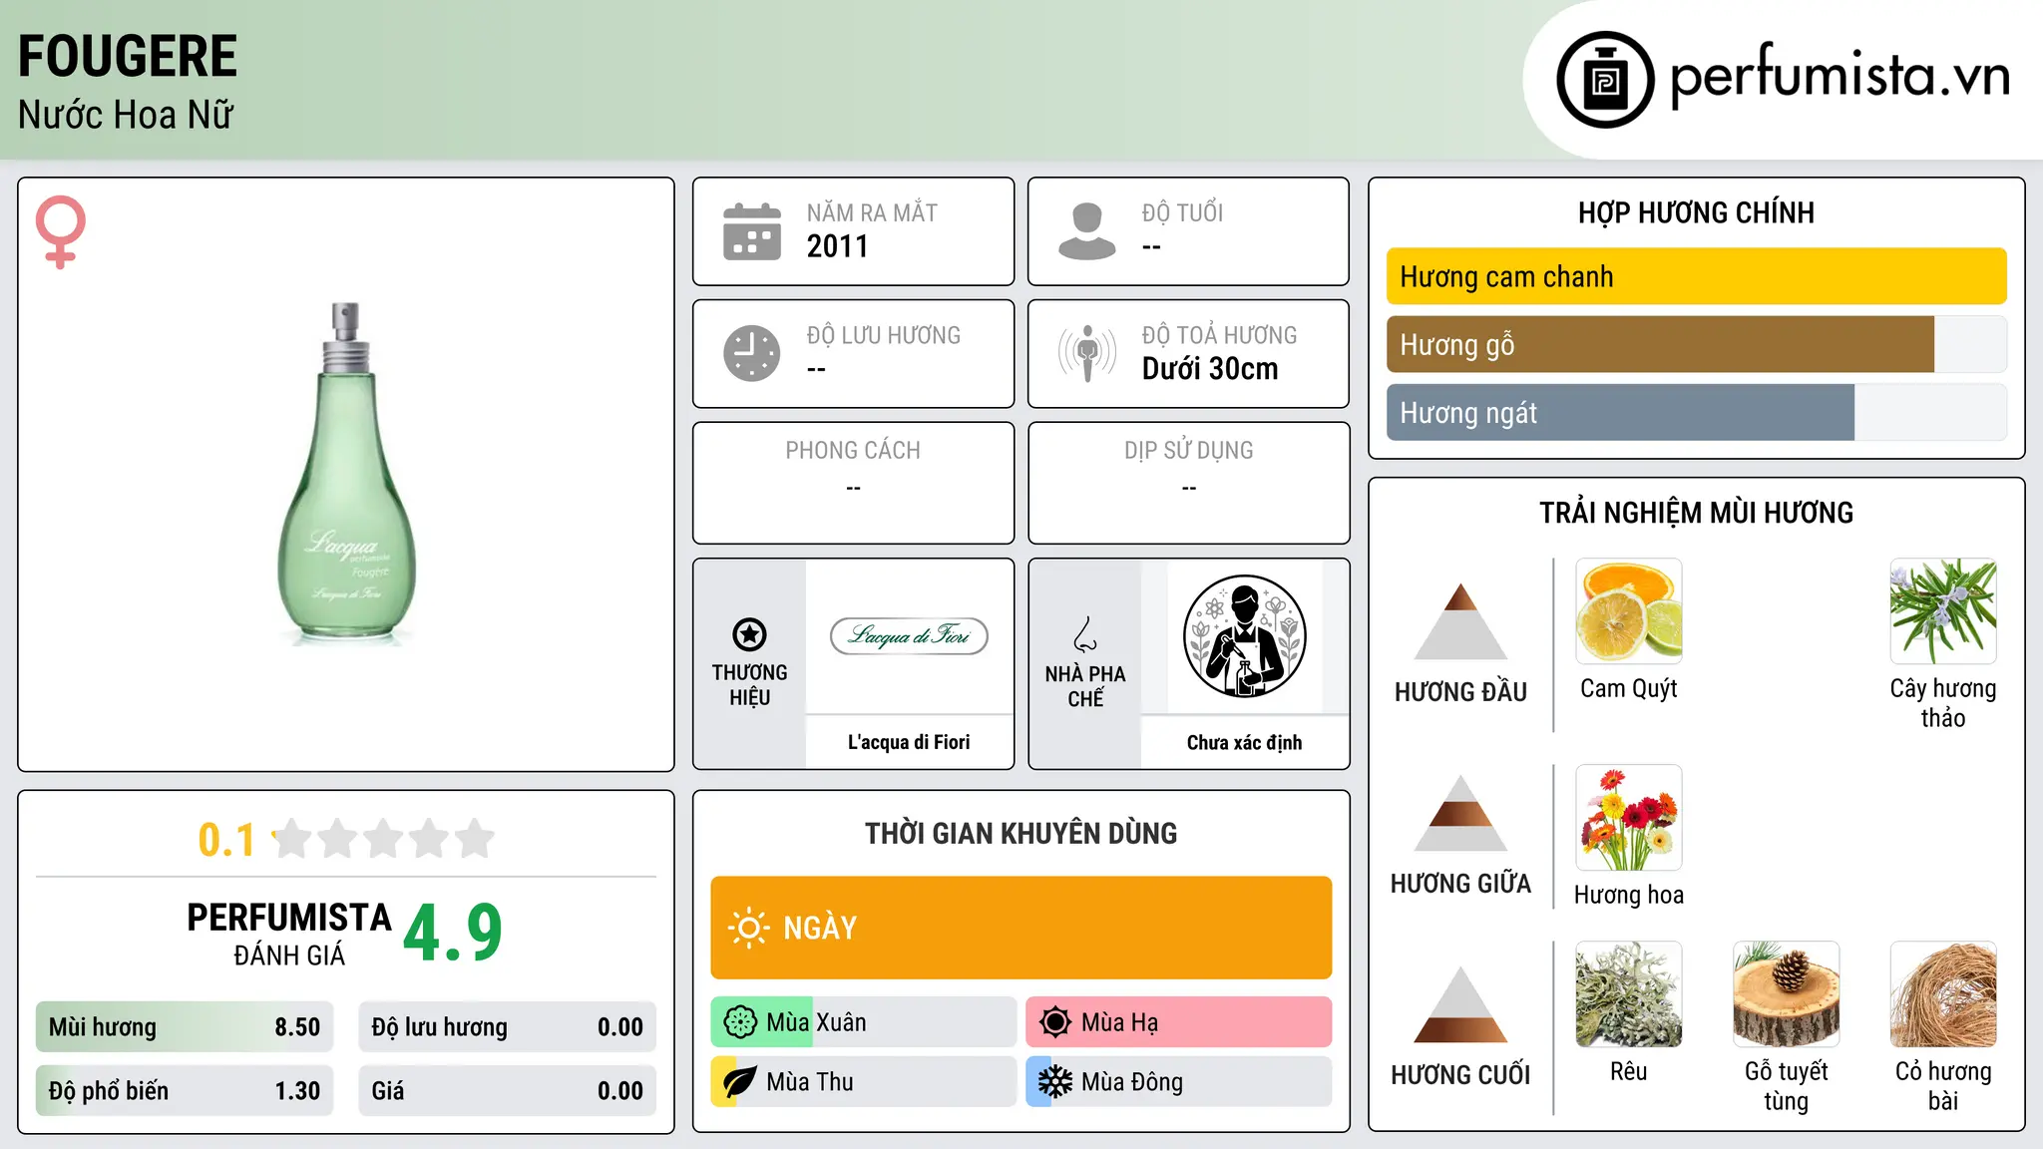
Task: Click the HỢP HƯƠNG CHÍNH heading
Action: tap(1696, 212)
